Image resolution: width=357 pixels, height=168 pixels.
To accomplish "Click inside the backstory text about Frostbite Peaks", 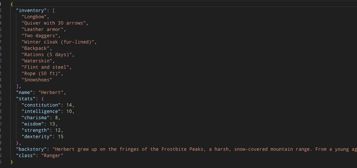I will (x=205, y=149).
